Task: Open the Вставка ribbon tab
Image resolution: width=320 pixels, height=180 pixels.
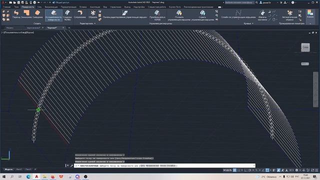Action: pos(83,7)
